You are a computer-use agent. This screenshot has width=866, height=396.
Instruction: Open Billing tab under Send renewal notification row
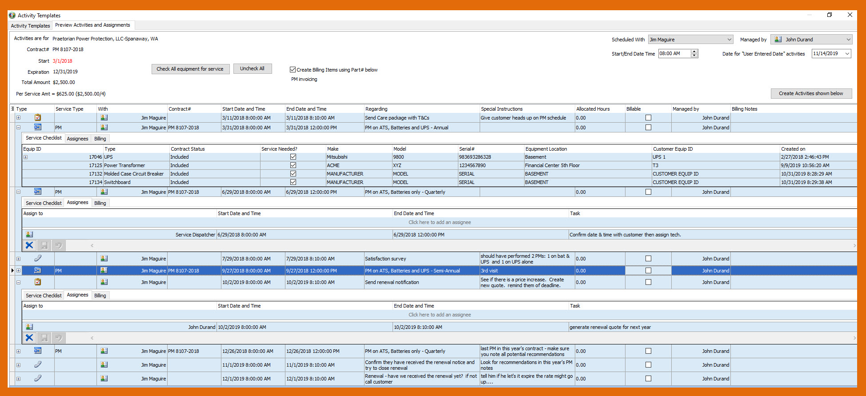pos(100,296)
